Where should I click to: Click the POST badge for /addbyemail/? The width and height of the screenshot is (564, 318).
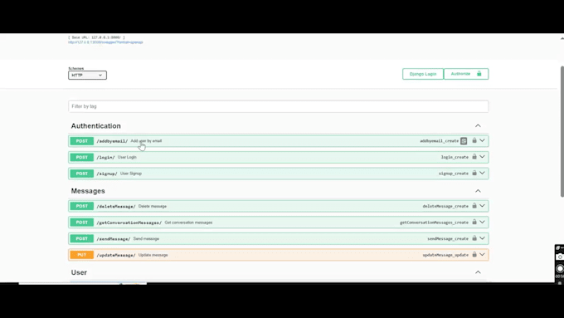tap(81, 141)
